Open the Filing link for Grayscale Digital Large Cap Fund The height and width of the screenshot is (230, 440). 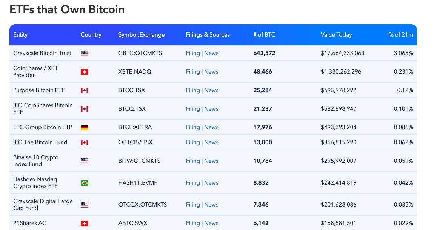(x=193, y=205)
